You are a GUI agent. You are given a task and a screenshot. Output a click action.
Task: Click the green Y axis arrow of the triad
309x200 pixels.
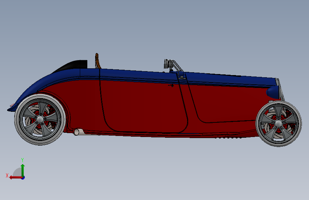coord(23,170)
